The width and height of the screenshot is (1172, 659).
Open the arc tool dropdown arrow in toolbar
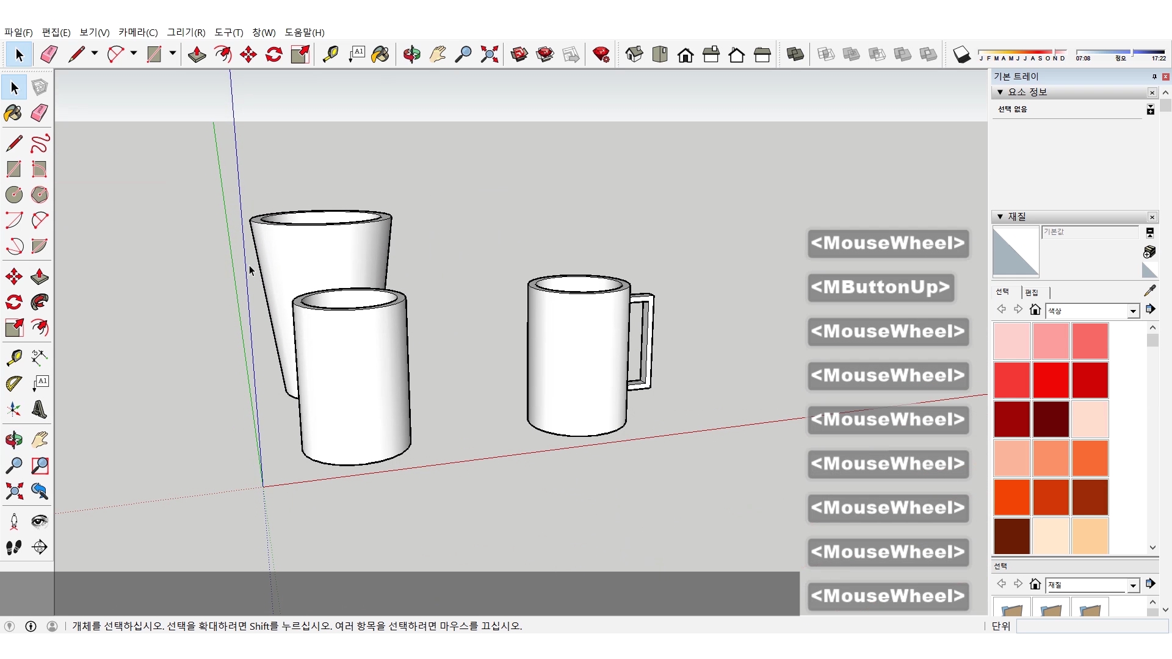tap(133, 54)
